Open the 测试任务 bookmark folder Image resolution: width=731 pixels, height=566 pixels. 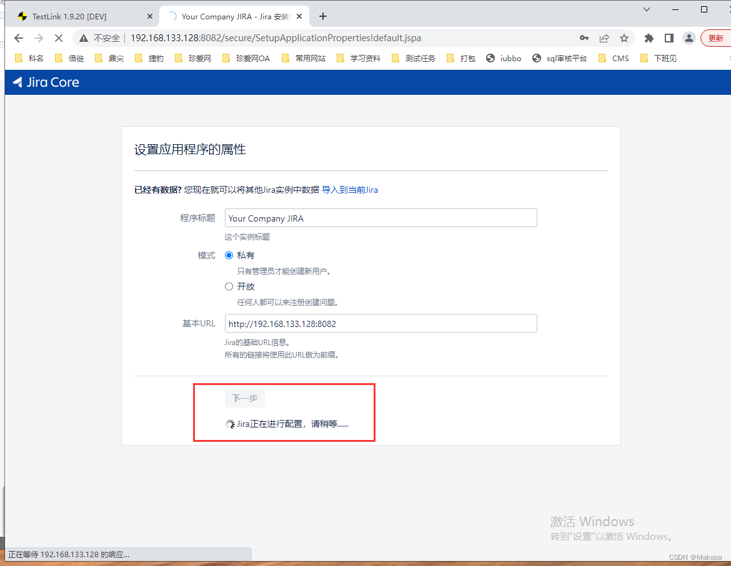pyautogui.click(x=414, y=58)
